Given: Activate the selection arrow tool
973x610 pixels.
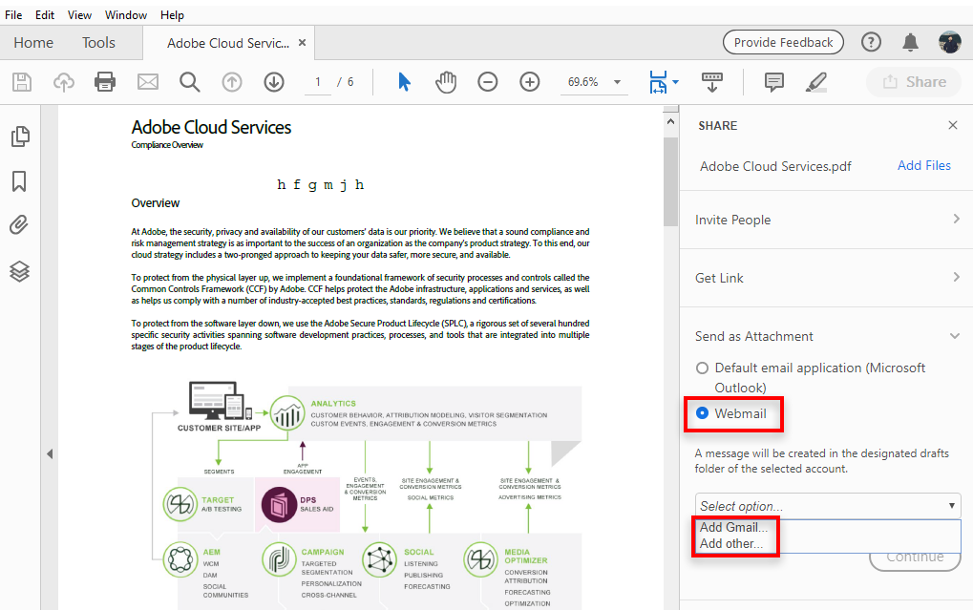Looking at the screenshot, I should click(404, 82).
